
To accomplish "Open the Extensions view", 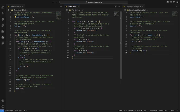I will coord(3,31).
